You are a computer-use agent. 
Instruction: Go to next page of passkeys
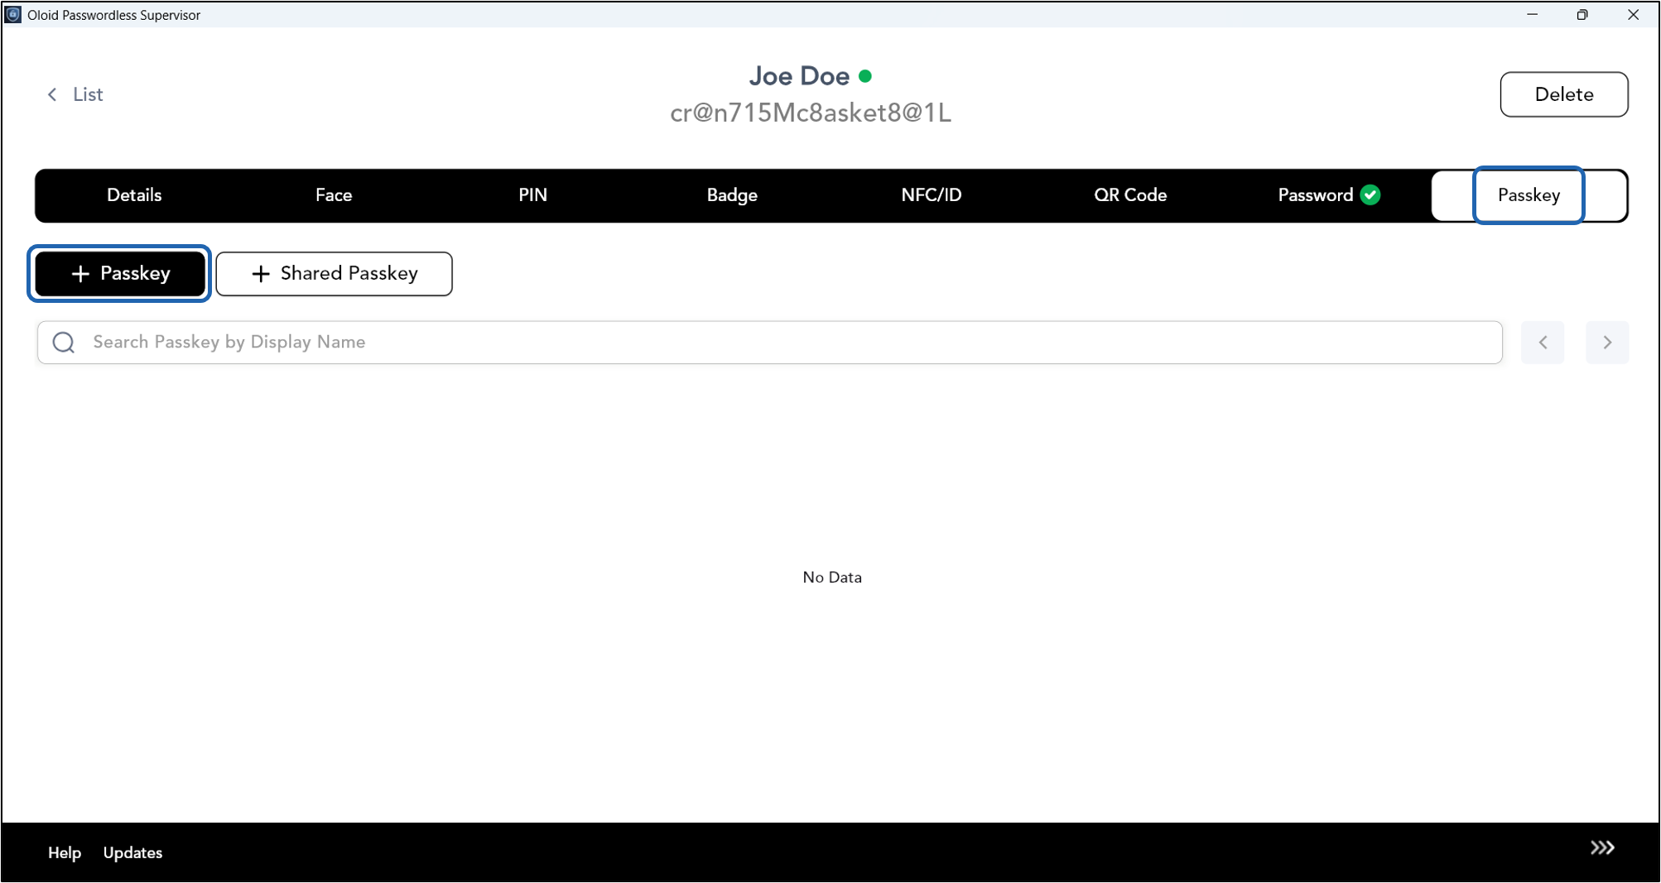tap(1607, 342)
